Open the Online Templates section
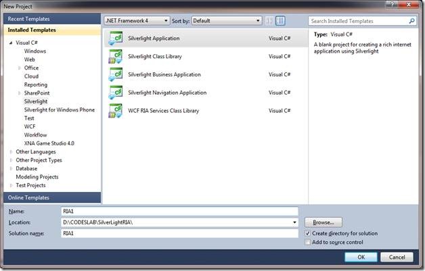 (x=28, y=197)
